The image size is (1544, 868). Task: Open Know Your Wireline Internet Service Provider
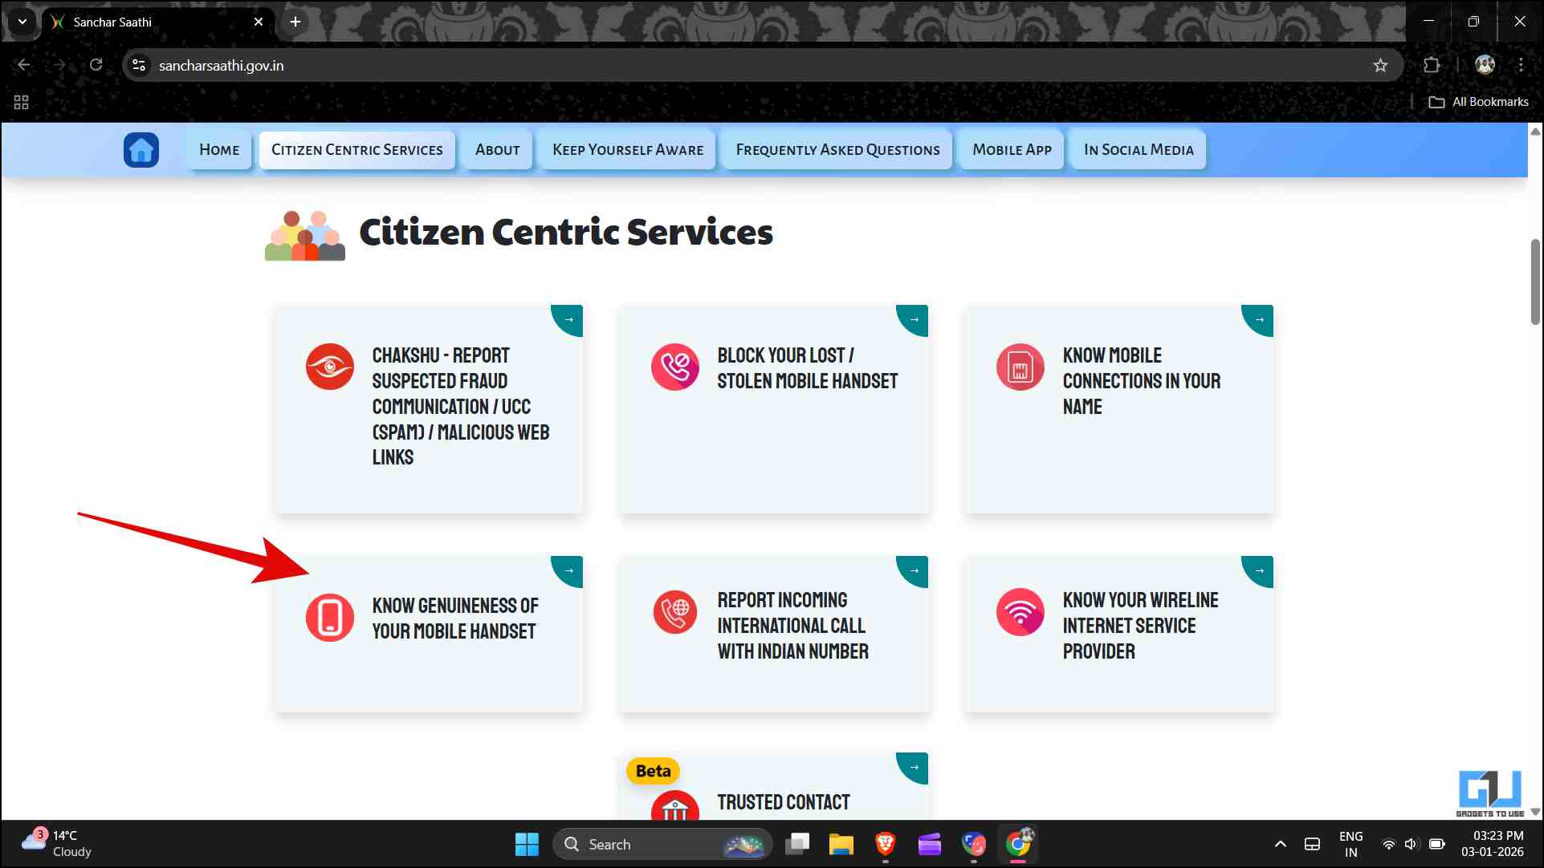pos(1139,626)
